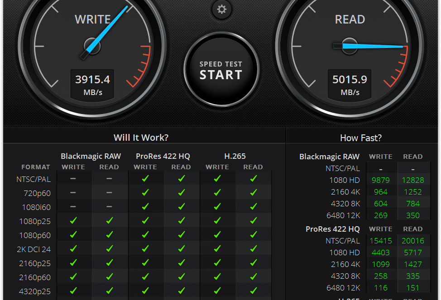Select the 1080i60 format row label
441x300 pixels.
(36, 207)
